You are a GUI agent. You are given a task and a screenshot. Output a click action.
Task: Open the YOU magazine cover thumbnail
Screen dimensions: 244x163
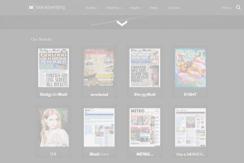[x=54, y=127]
